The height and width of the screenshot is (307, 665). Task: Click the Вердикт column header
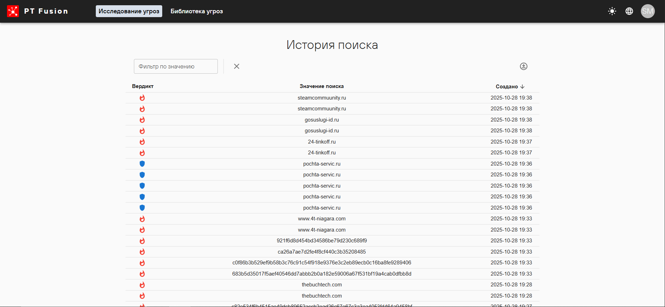click(x=143, y=86)
